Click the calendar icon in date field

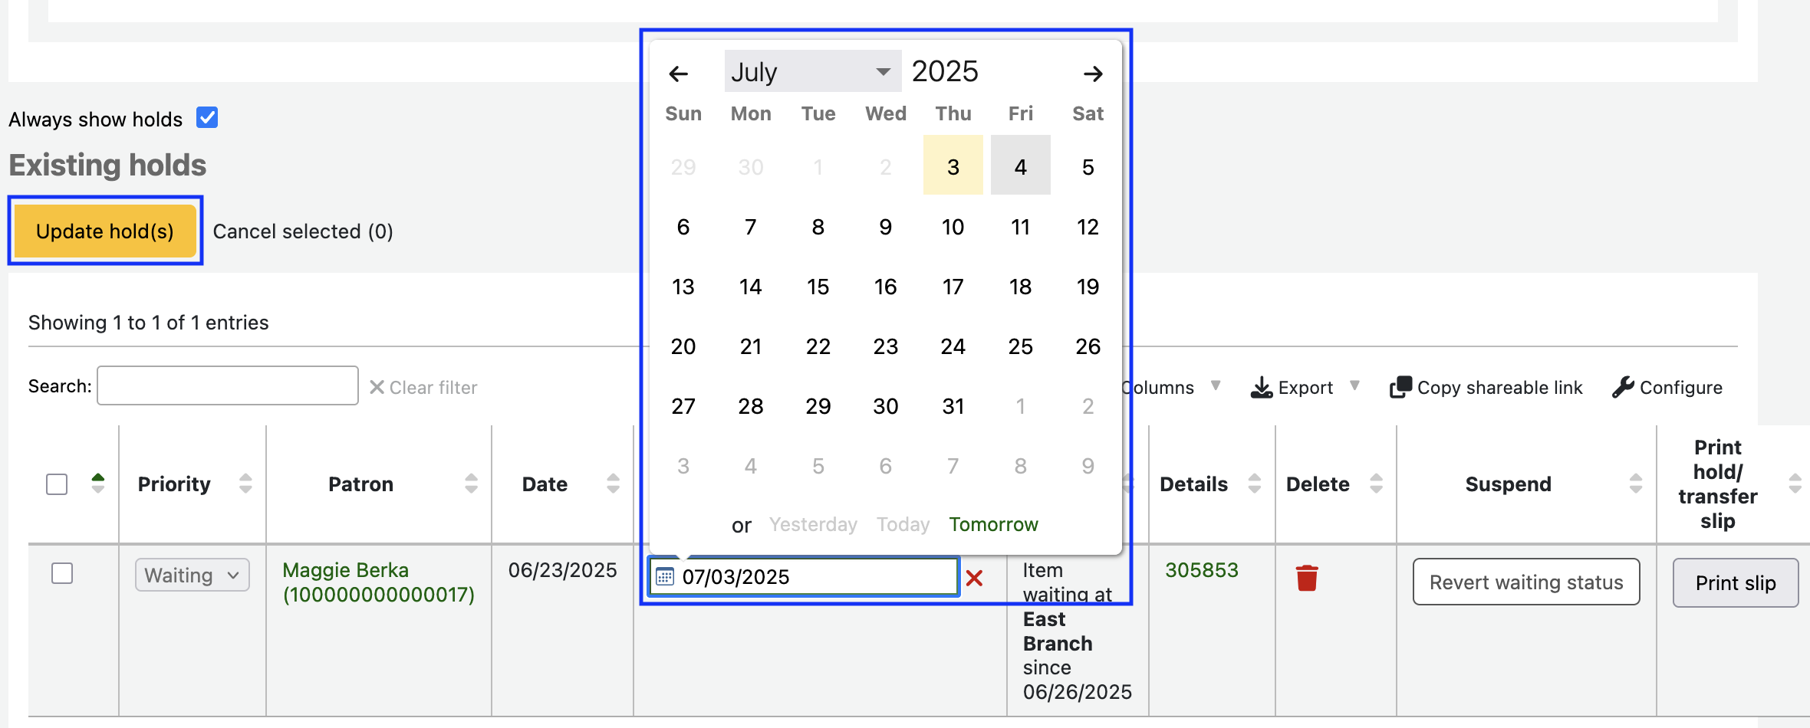click(x=665, y=577)
